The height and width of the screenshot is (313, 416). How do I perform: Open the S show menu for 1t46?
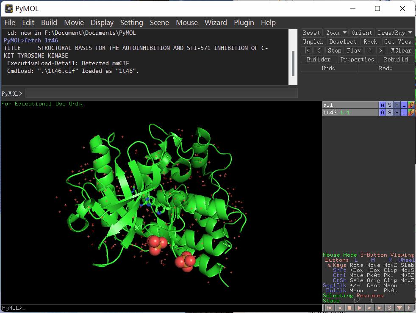point(390,112)
